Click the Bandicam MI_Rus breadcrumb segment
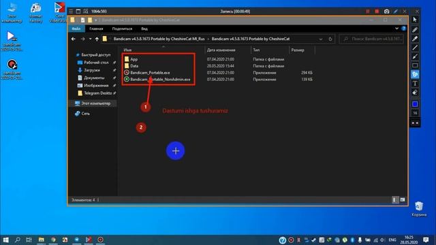Viewport: 436px width, 245px height. point(159,39)
